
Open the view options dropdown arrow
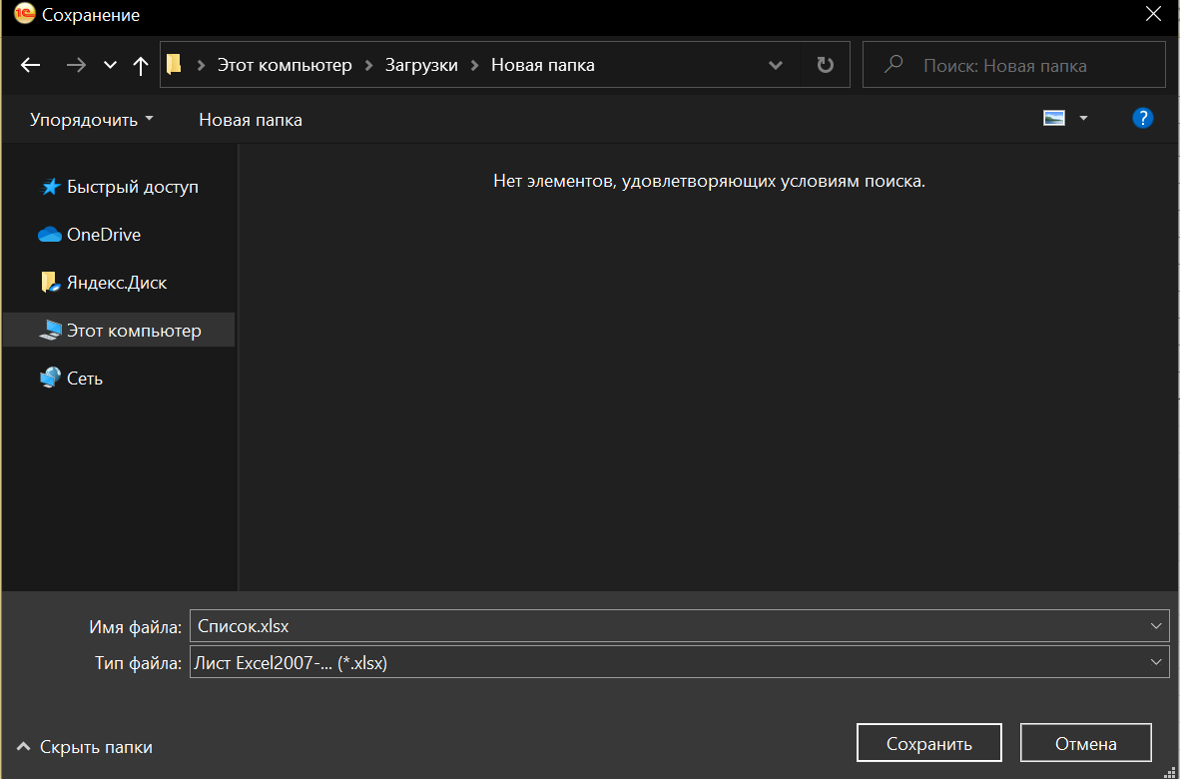[x=1084, y=118]
